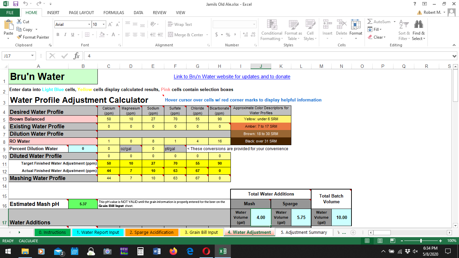Viewport: 459px width, 258px height.
Task: Toggle Wrap Text on selected cell
Action: click(180, 25)
